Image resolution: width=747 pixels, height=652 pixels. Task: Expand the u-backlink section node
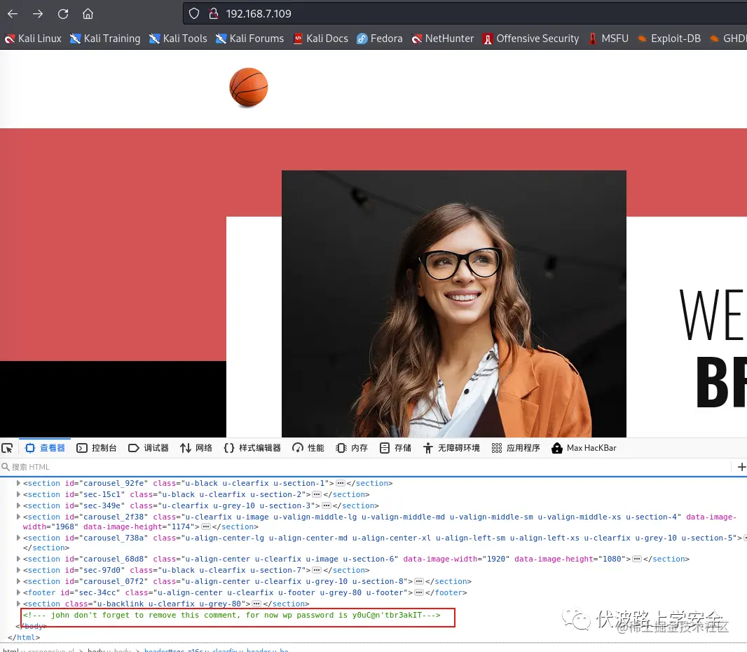click(x=19, y=604)
